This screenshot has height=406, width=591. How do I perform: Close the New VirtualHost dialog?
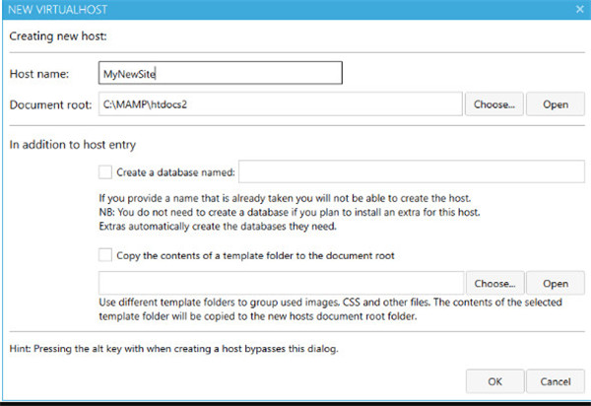[x=578, y=8]
